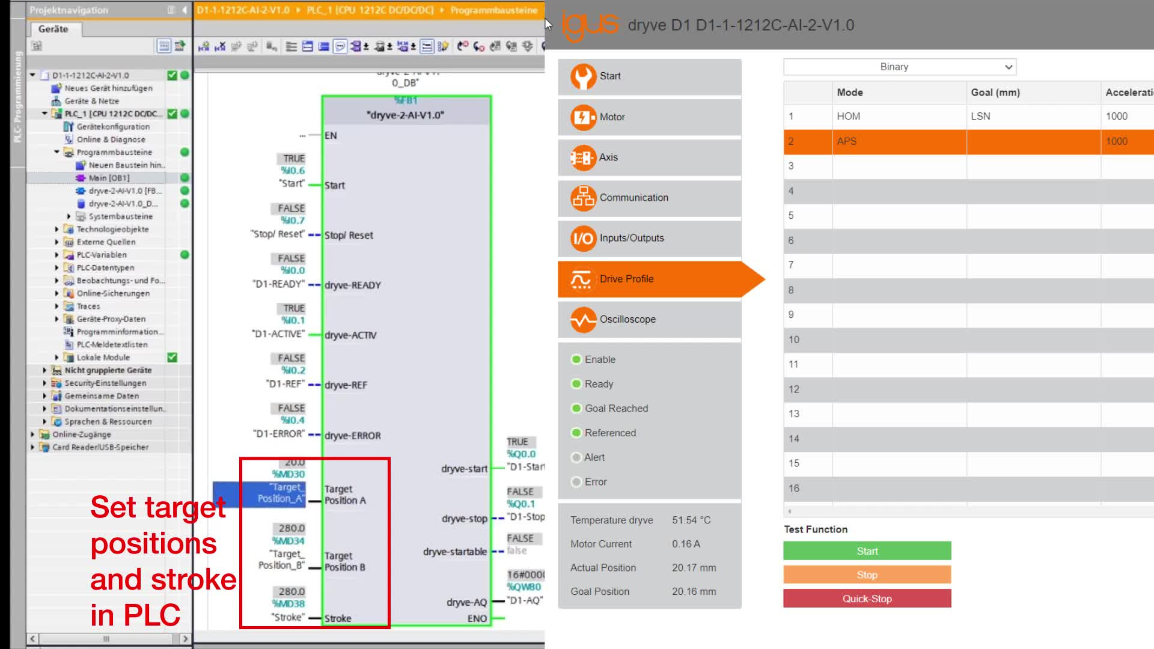Open PLC-Meldetextlisten tree entry

[112, 344]
